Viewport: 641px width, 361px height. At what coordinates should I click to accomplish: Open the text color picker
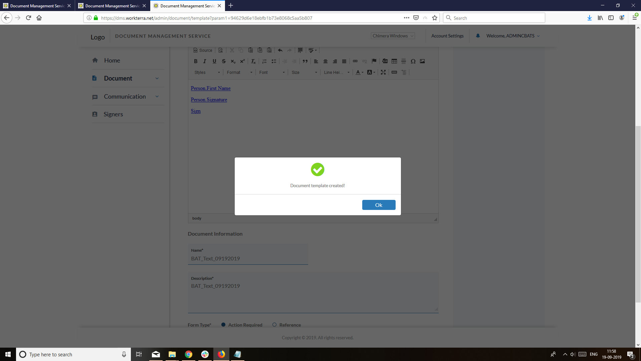(x=359, y=72)
